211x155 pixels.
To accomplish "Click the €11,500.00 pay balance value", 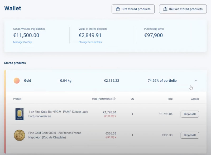I will point(26,35).
